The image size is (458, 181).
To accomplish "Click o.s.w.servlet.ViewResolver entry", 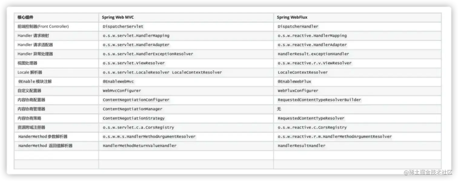I will pyautogui.click(x=134, y=63).
